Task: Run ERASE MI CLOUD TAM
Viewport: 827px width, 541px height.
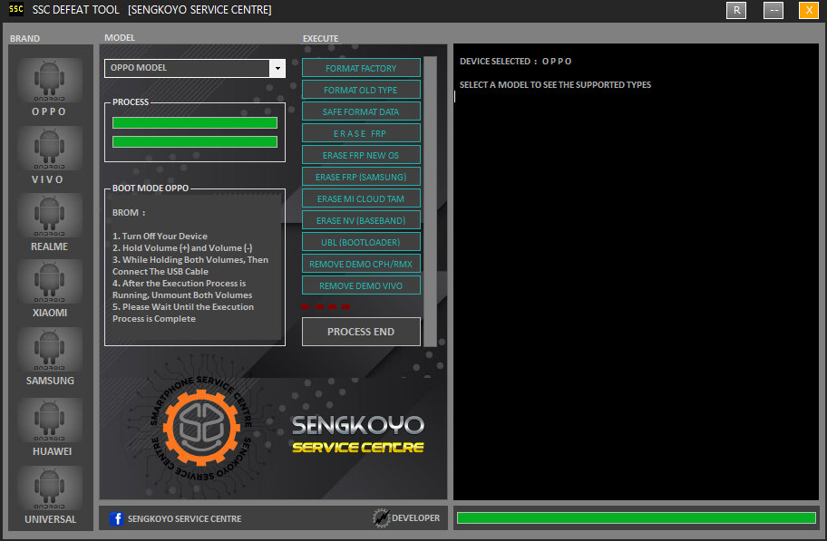Action: (x=361, y=198)
